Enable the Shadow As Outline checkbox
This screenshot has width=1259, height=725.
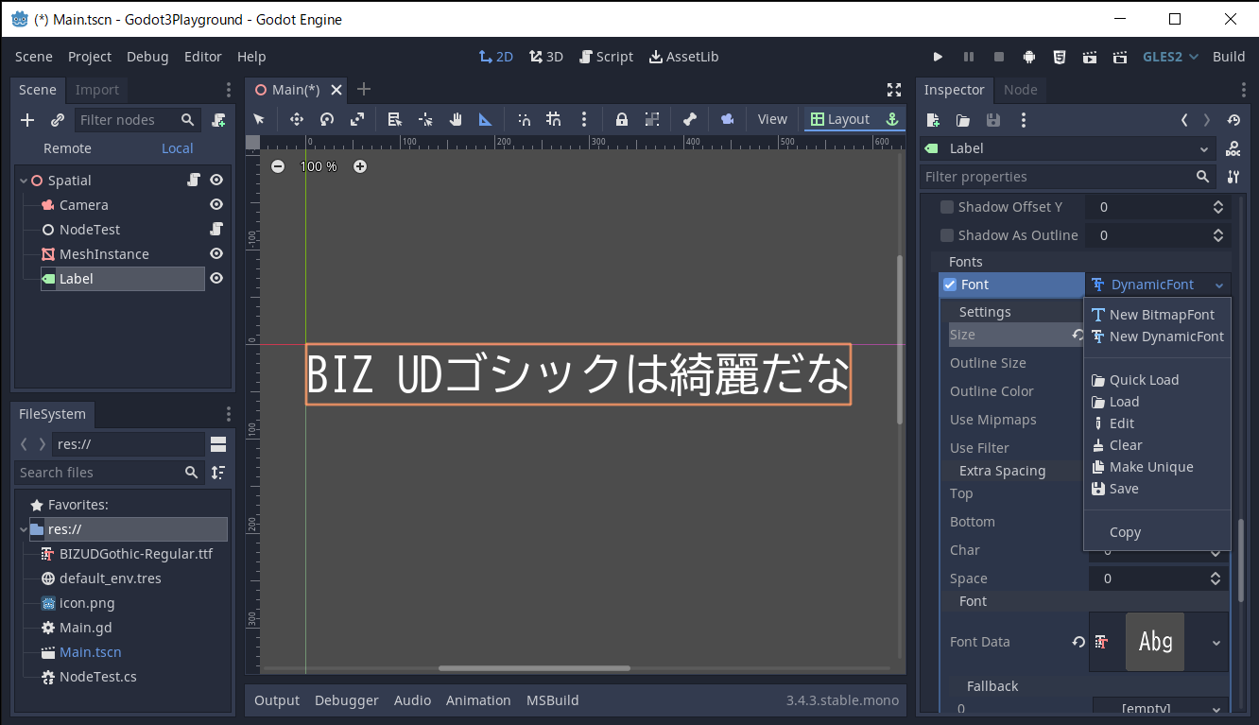(x=947, y=235)
